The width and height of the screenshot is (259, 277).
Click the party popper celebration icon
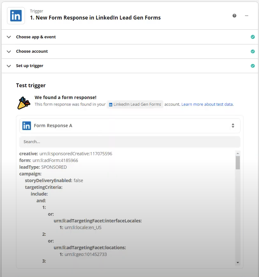24,103
